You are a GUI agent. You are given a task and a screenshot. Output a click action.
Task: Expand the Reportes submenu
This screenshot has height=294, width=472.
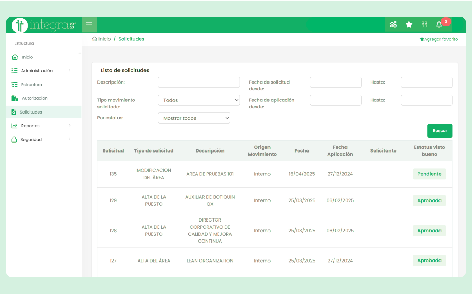click(x=70, y=126)
